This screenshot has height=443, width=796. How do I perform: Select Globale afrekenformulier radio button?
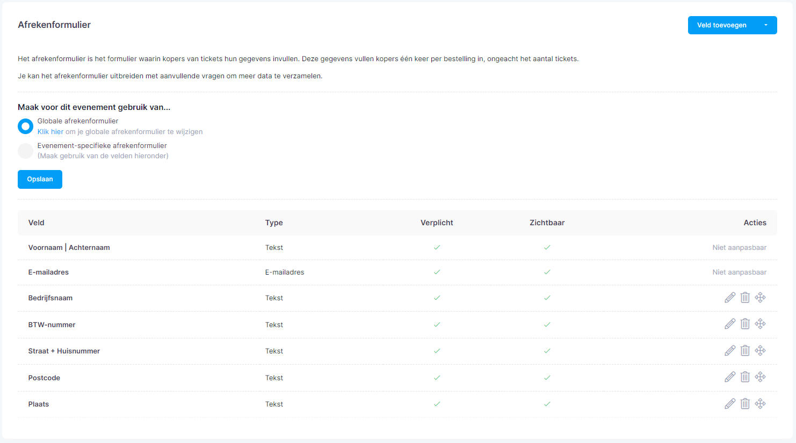click(25, 127)
